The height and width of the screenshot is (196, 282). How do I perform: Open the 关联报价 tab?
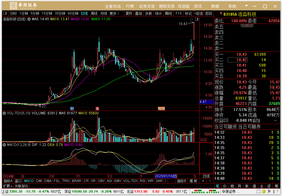click(x=21, y=186)
